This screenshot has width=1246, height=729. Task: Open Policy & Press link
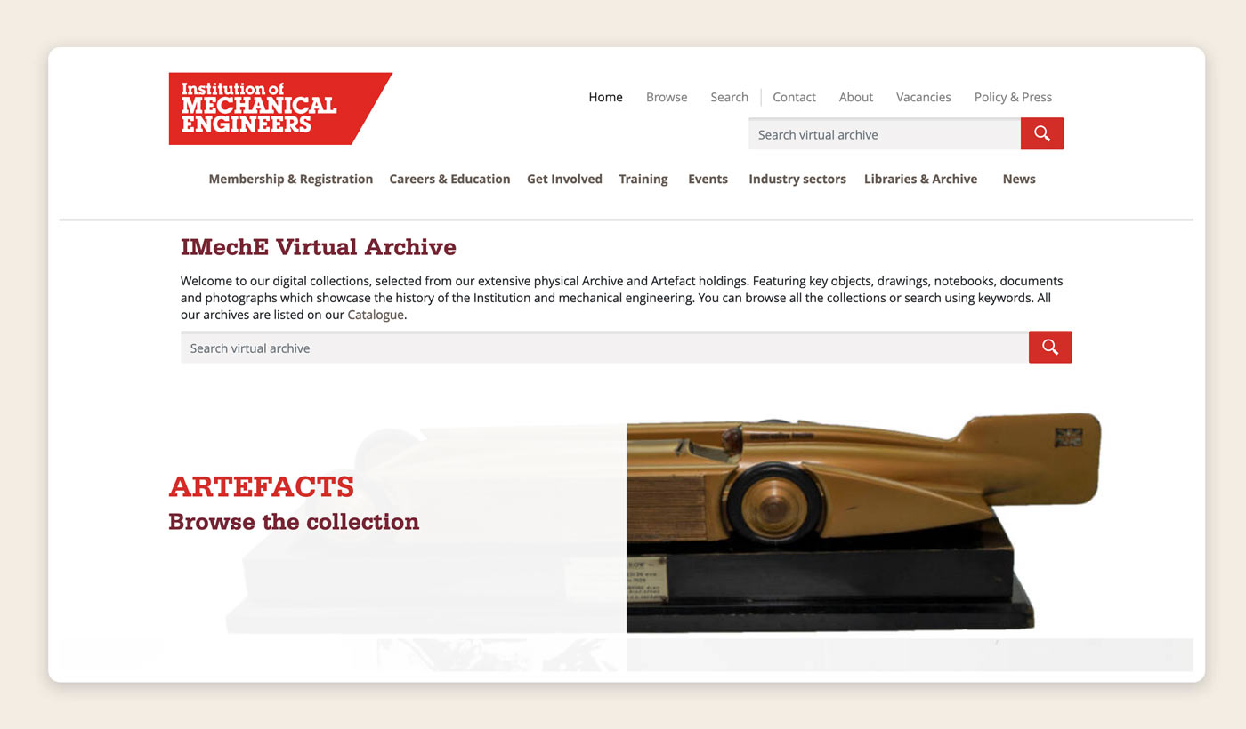pos(1013,98)
